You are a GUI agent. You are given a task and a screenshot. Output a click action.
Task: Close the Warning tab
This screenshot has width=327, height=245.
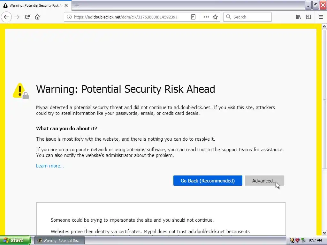tap(66, 5)
